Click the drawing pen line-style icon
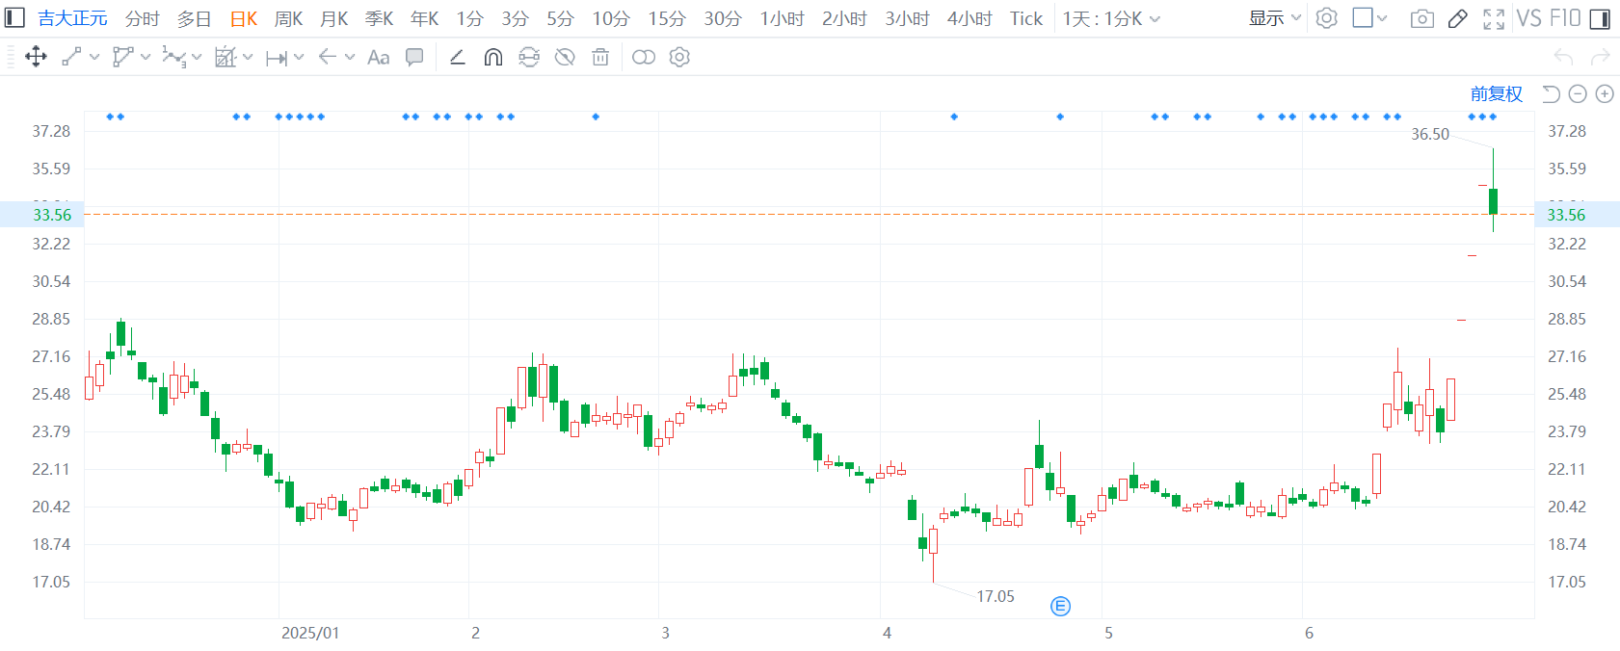Screen dimensions: 1620x651 pos(458,58)
